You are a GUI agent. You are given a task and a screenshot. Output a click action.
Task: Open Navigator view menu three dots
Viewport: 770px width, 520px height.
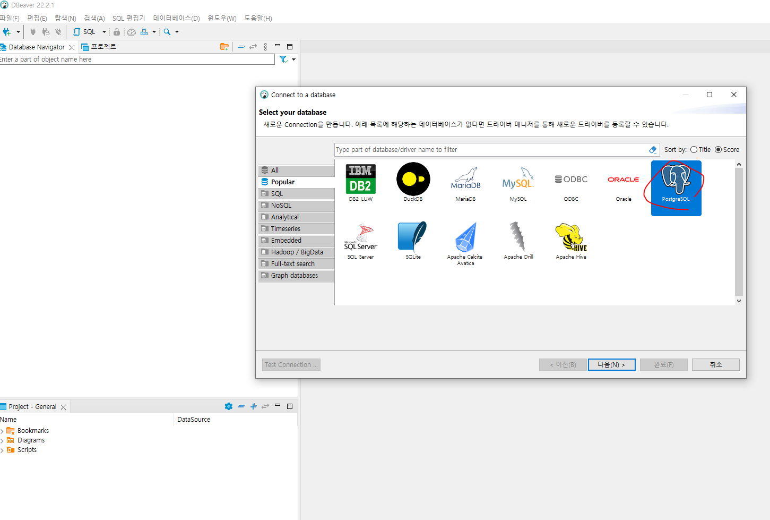[x=265, y=47]
